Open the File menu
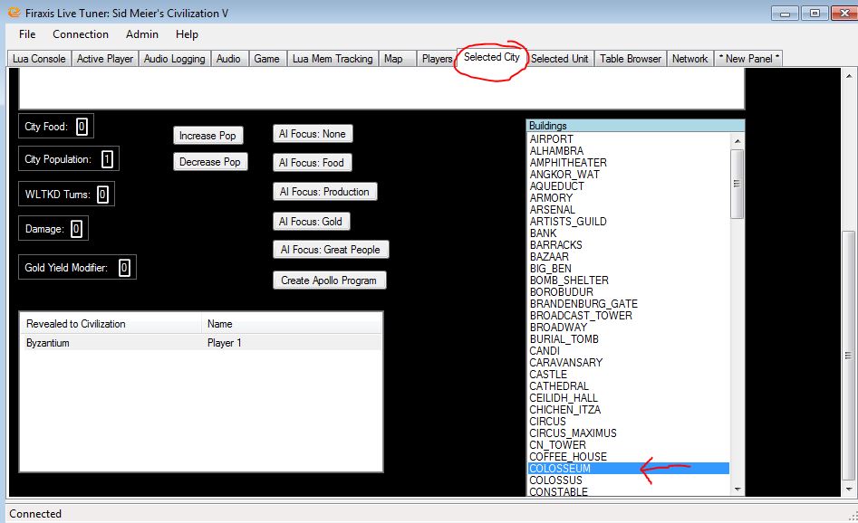The width and height of the screenshot is (858, 523). click(27, 33)
